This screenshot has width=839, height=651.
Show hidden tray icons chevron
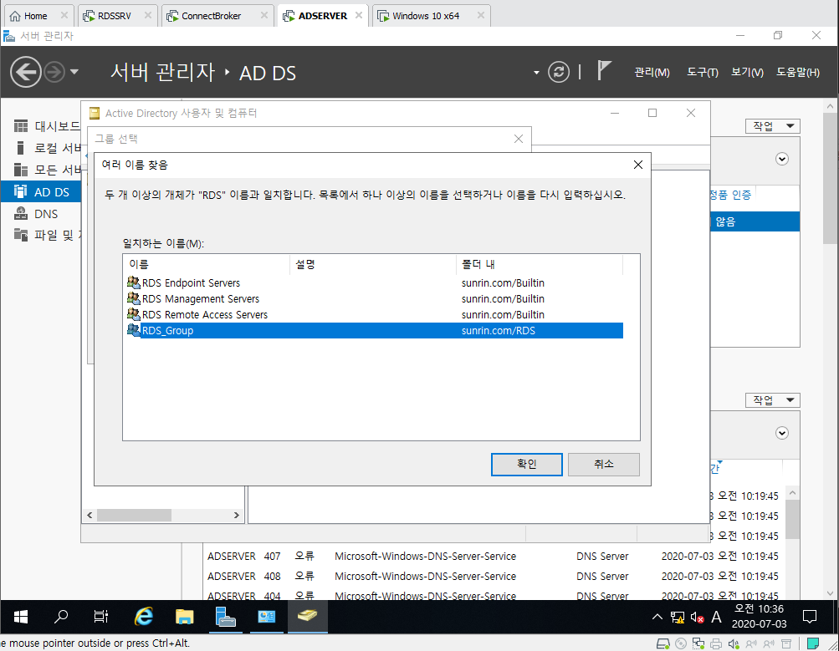click(657, 618)
